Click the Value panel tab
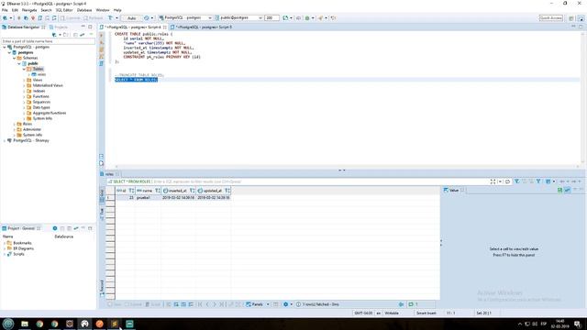 click(454, 190)
